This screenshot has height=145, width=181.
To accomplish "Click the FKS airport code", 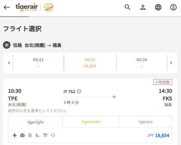I will [167, 98].
